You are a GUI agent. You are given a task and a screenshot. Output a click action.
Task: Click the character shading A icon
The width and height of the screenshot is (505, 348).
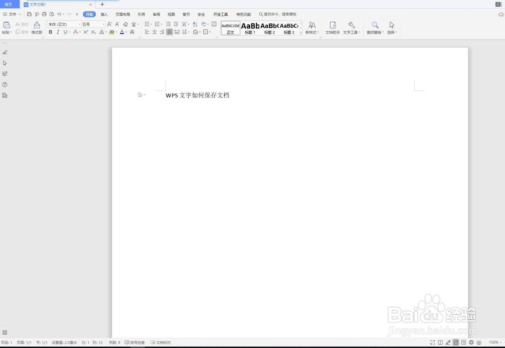click(x=132, y=32)
